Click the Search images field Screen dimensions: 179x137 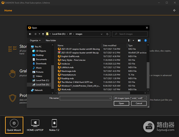tap(130, 34)
